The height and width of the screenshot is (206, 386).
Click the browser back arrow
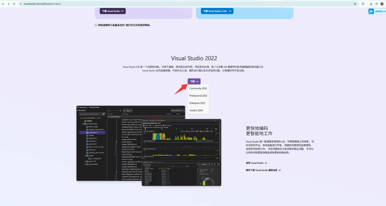[3, 3]
